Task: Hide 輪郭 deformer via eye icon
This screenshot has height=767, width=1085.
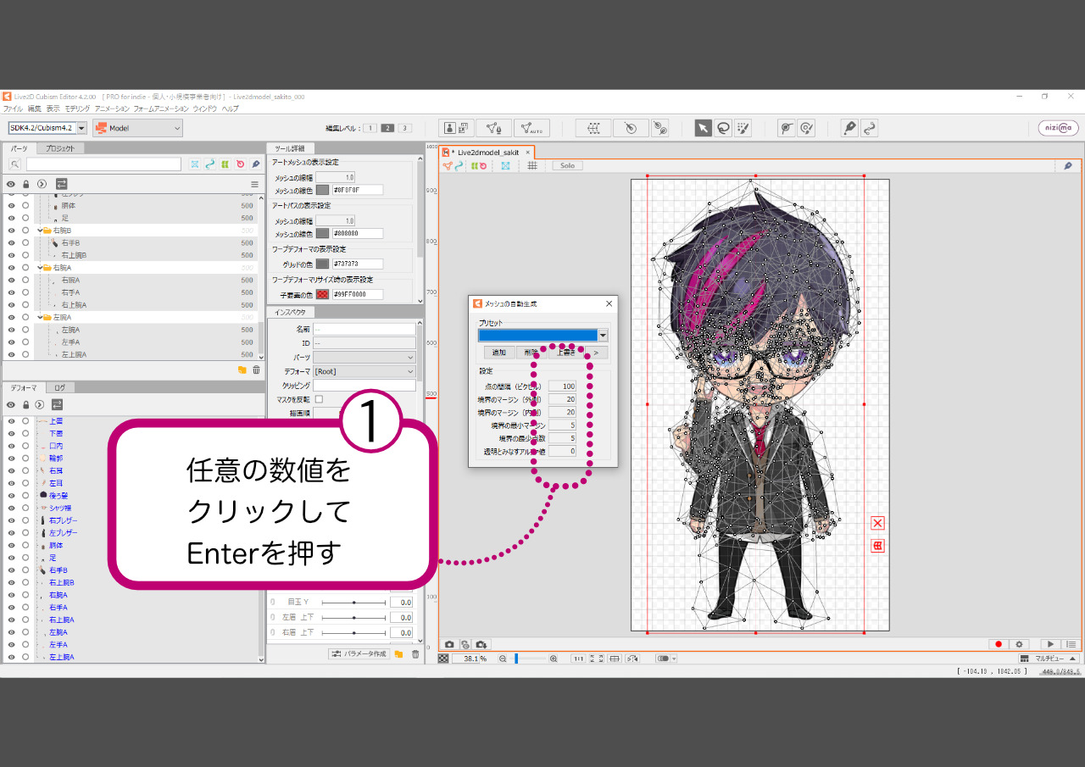Action: point(11,458)
